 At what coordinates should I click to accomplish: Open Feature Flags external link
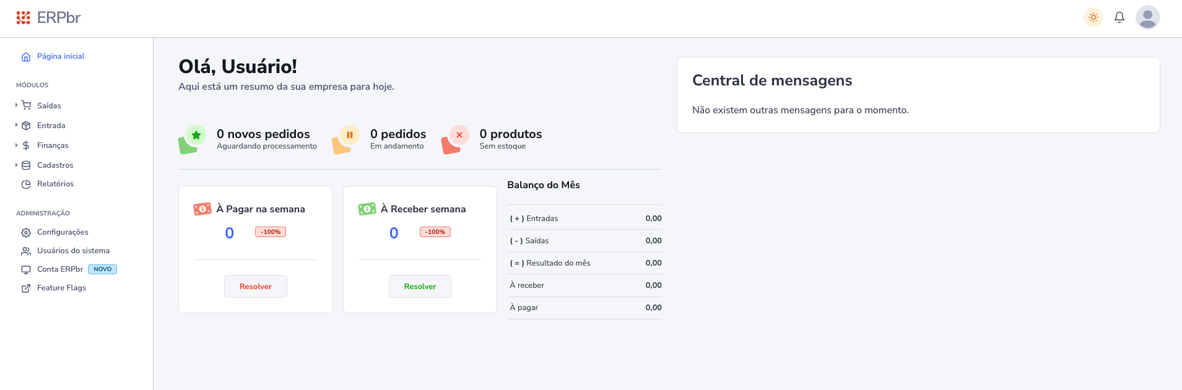(x=61, y=288)
